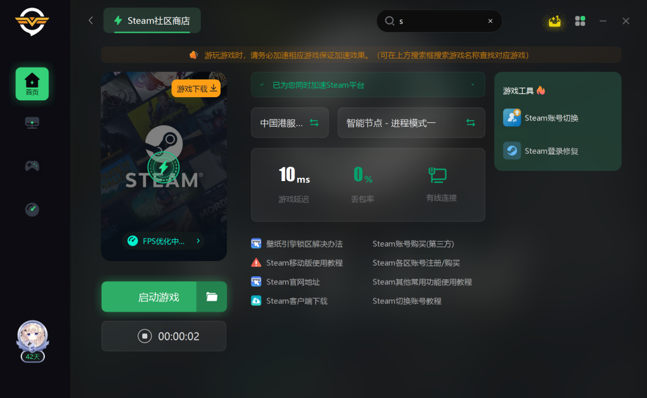647x398 pixels.
Task: Expand FPS优化中 with the right chevron
Action: coord(198,241)
